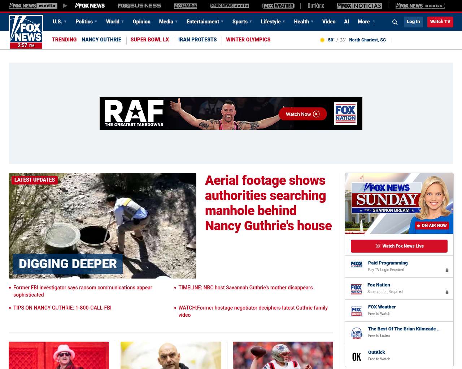
Task: Click the Log In button
Action: click(x=413, y=22)
